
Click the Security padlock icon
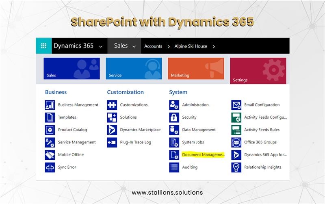click(174, 117)
